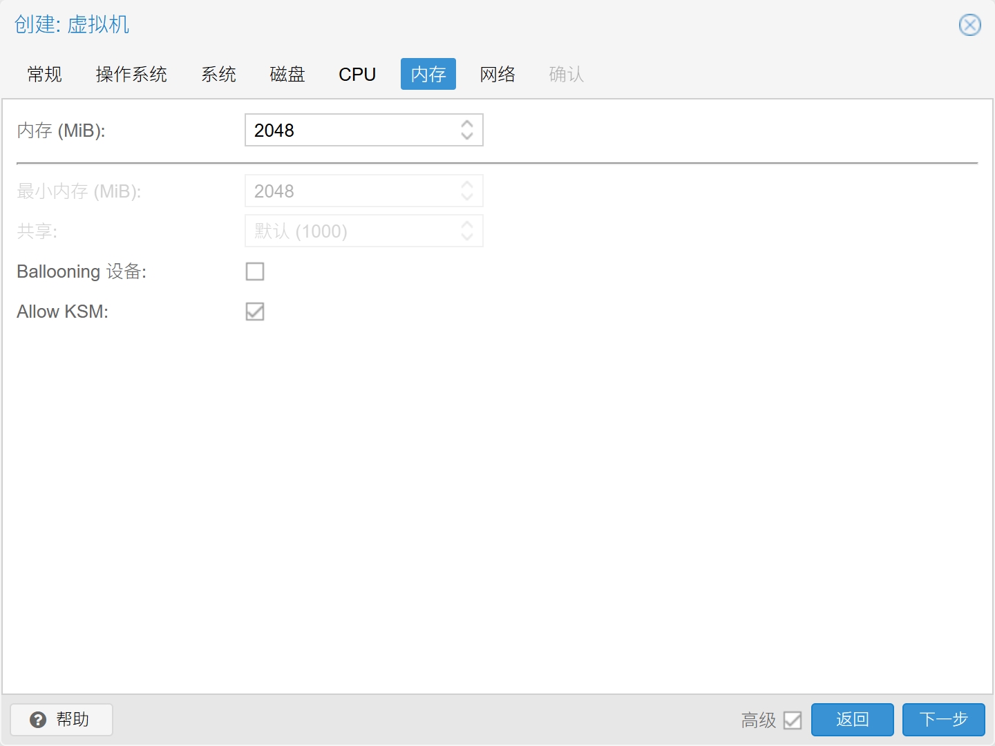This screenshot has height=746, width=995.
Task: Switch to the 操作系统 tab
Action: point(131,74)
